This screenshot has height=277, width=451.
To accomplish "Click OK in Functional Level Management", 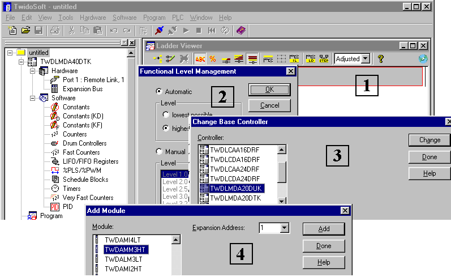I will point(269,90).
